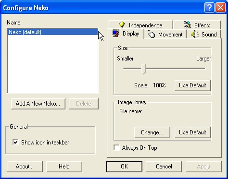Select Neko (default) in the name list
The image size is (228, 179).
pos(52,32)
